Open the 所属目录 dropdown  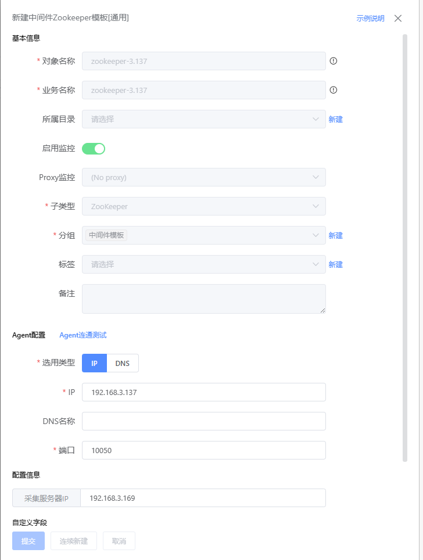point(203,119)
